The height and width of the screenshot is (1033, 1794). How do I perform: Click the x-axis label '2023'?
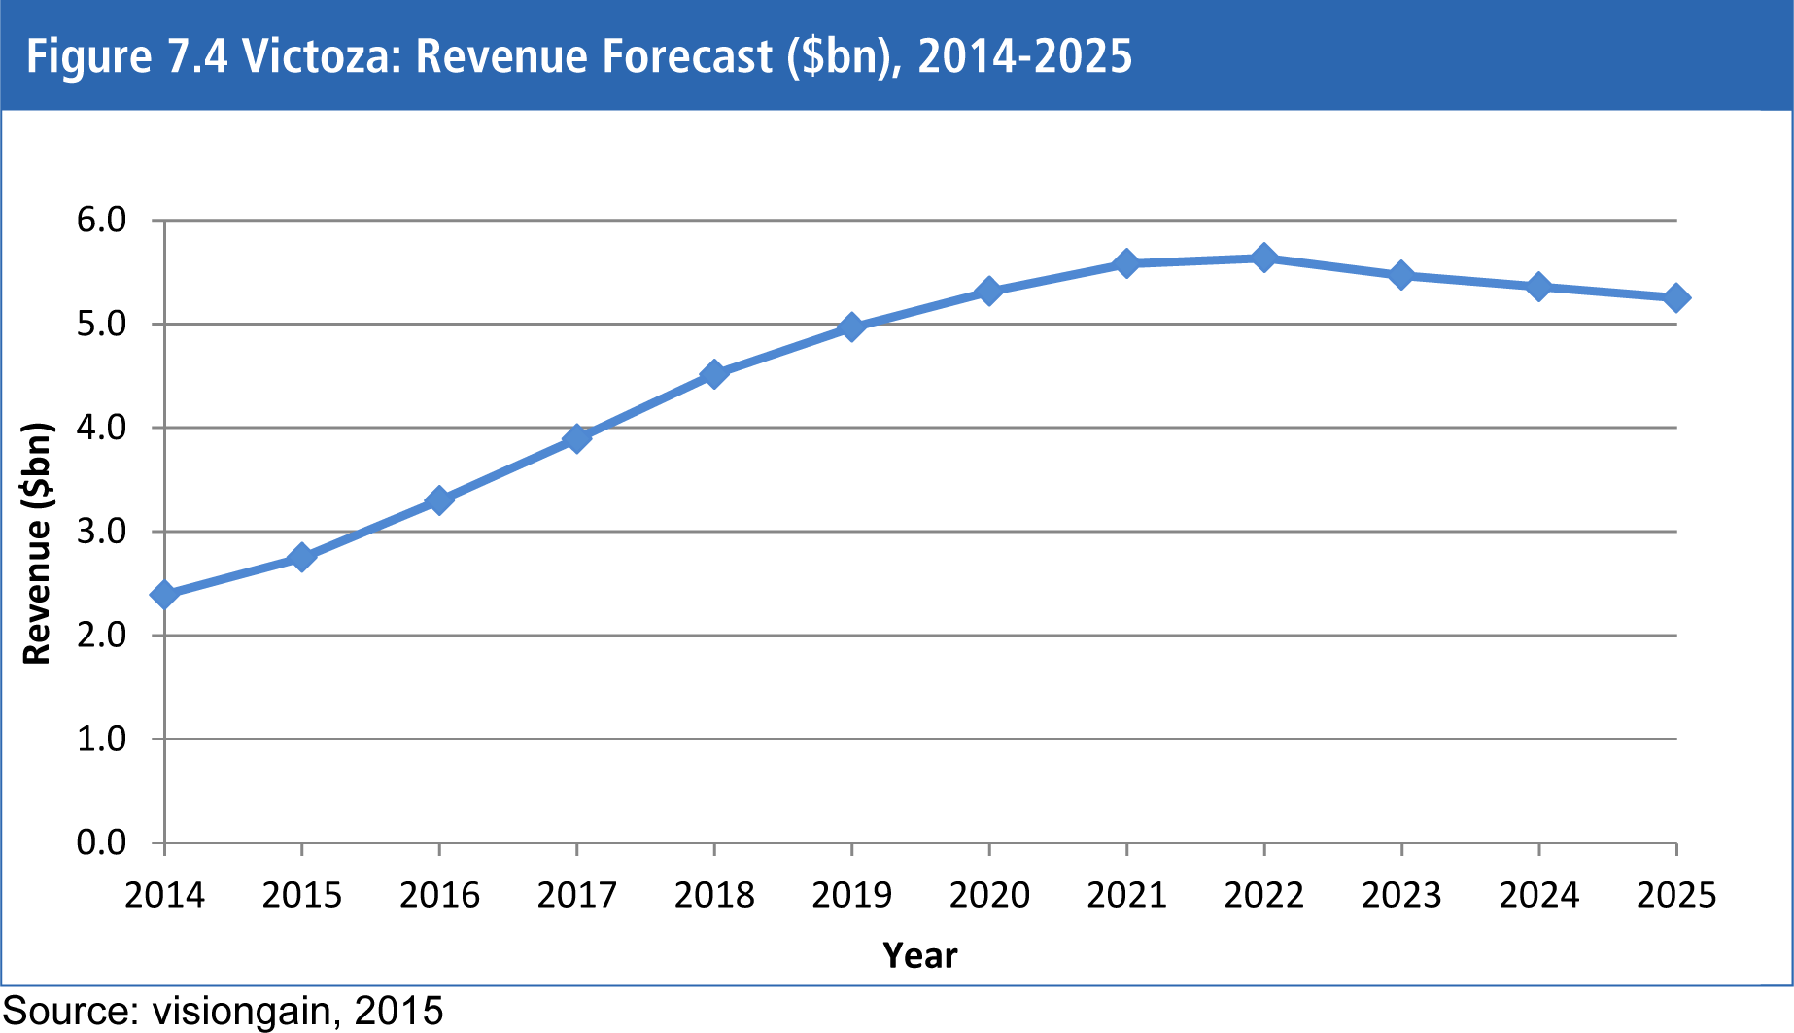[x=1401, y=895]
